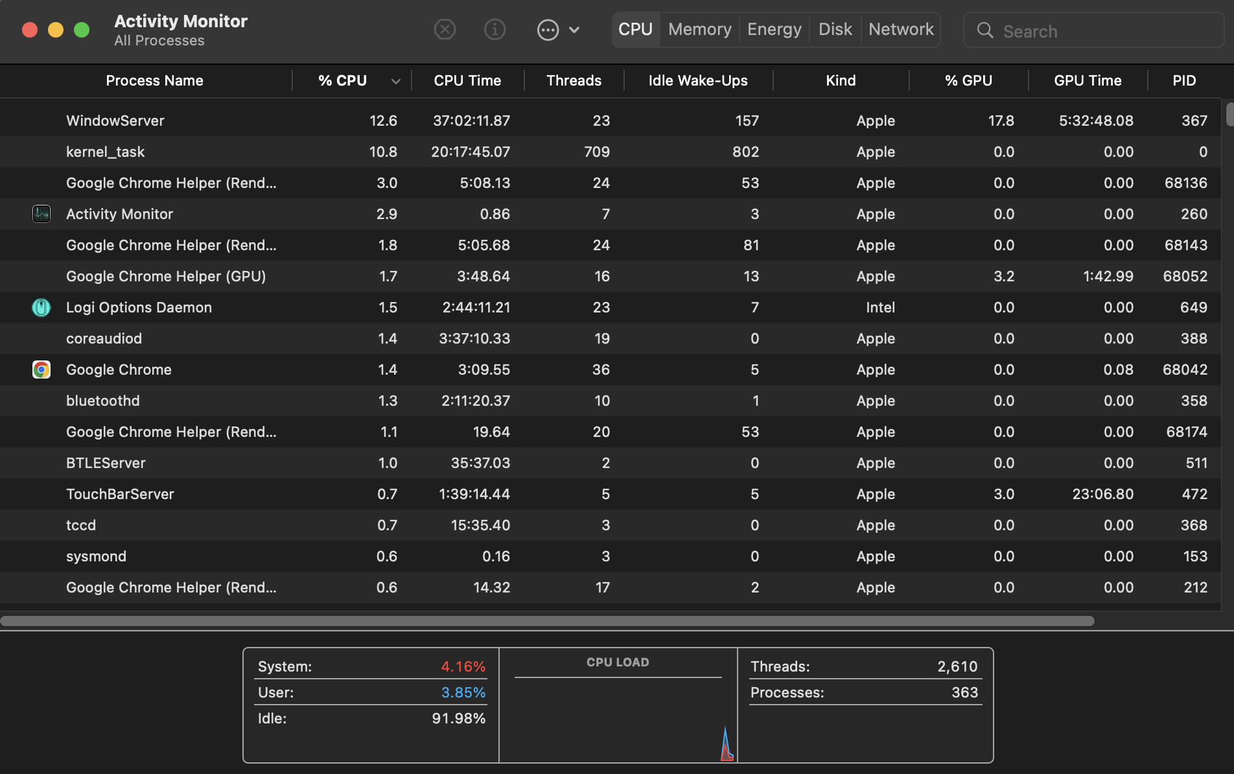The height and width of the screenshot is (774, 1234).
Task: Switch to the Network tab
Action: click(x=901, y=30)
